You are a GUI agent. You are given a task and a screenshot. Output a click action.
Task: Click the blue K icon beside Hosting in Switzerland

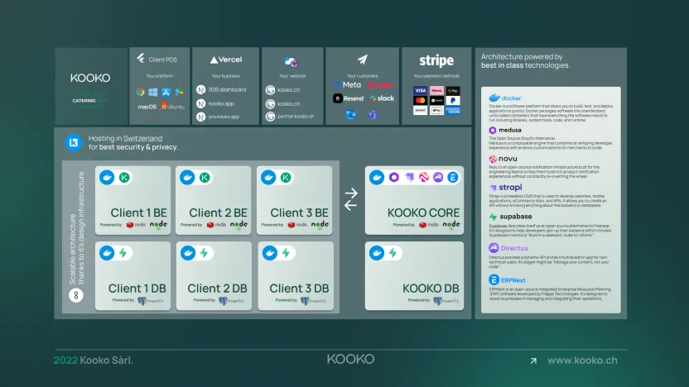point(74,142)
